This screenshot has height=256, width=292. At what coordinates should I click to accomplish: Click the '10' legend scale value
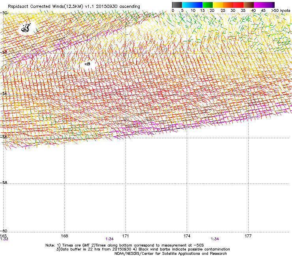[x=193, y=11]
